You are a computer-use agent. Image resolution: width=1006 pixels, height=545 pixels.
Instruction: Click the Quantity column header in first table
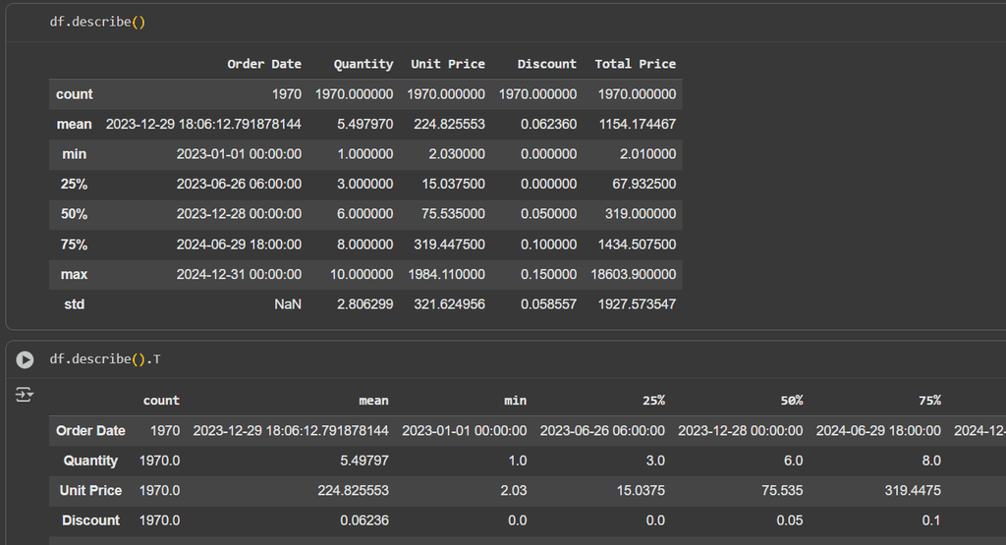[x=363, y=64]
